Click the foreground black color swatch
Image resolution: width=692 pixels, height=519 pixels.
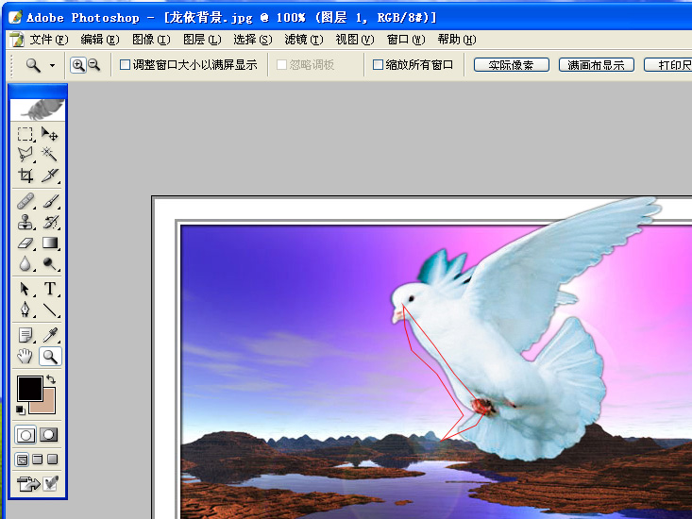[x=29, y=388]
